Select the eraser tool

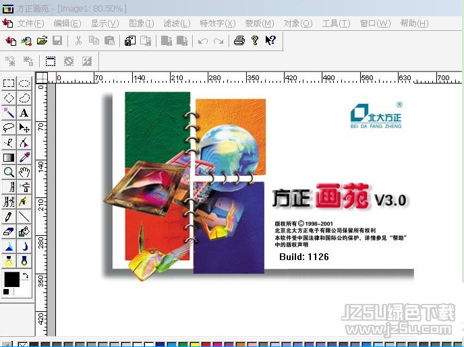(9, 232)
